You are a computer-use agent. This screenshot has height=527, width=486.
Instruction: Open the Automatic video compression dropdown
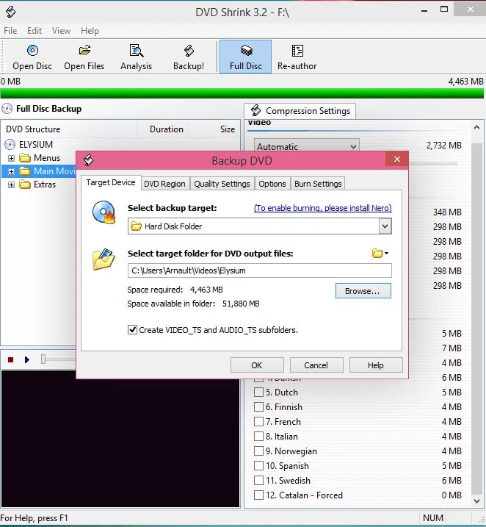[306, 146]
